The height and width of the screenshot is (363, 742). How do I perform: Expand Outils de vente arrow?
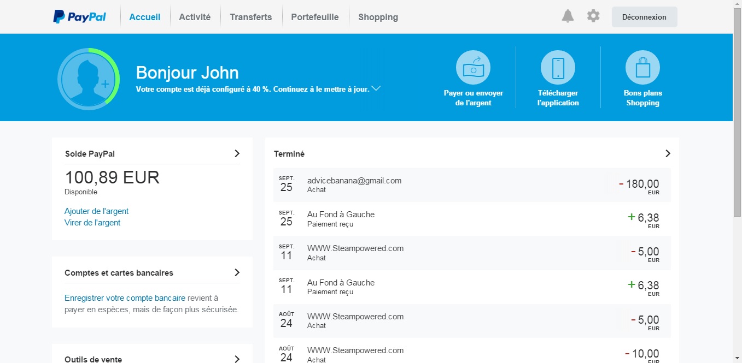point(237,359)
